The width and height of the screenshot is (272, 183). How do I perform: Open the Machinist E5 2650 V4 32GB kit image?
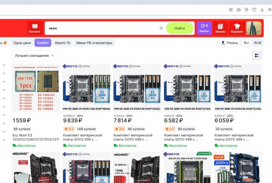click(137, 167)
